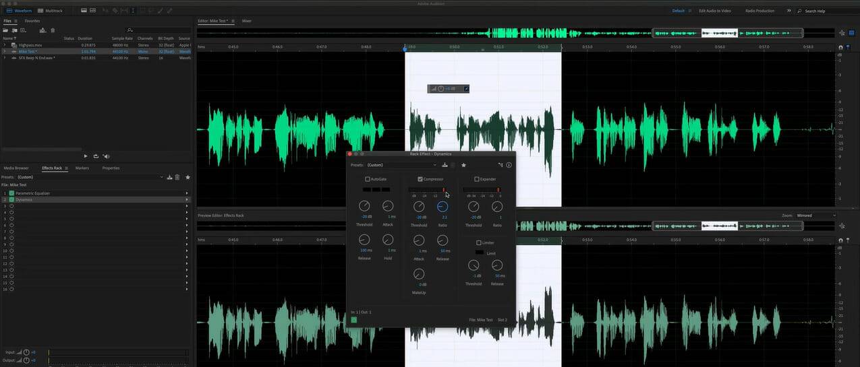
Task: Open the Zoom Mirrored dropdown
Action: pyautogui.click(x=815, y=215)
